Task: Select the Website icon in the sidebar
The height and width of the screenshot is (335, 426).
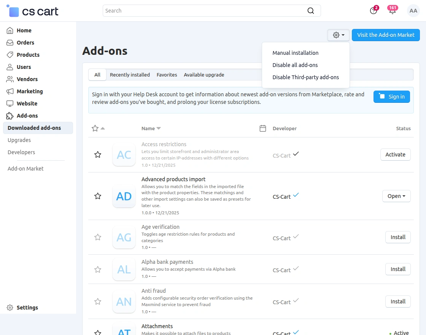Action: click(x=10, y=103)
